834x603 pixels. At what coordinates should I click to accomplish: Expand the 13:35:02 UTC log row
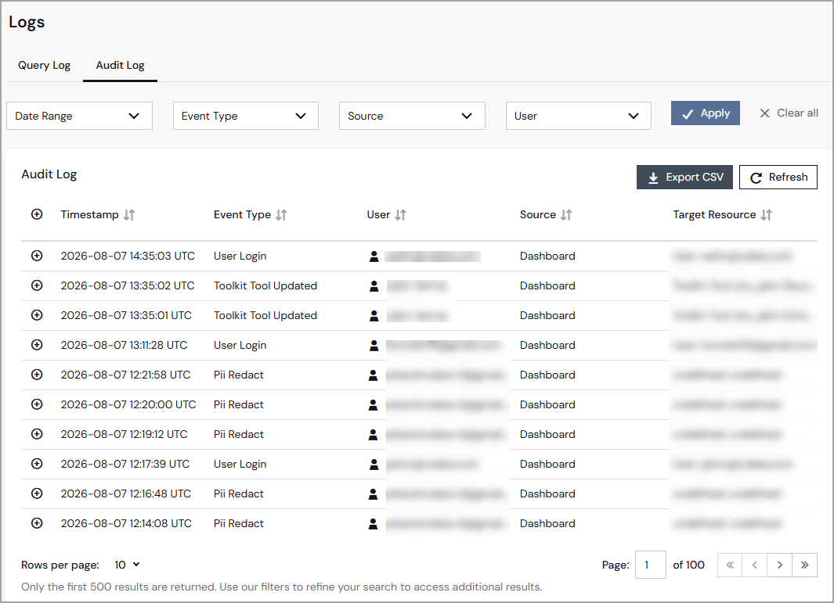point(37,285)
